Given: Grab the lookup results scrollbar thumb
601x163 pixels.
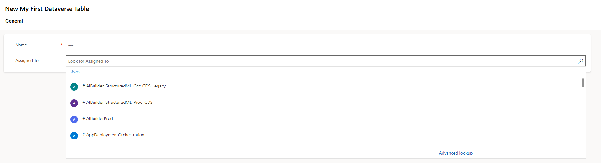Looking at the screenshot, I should [583, 82].
